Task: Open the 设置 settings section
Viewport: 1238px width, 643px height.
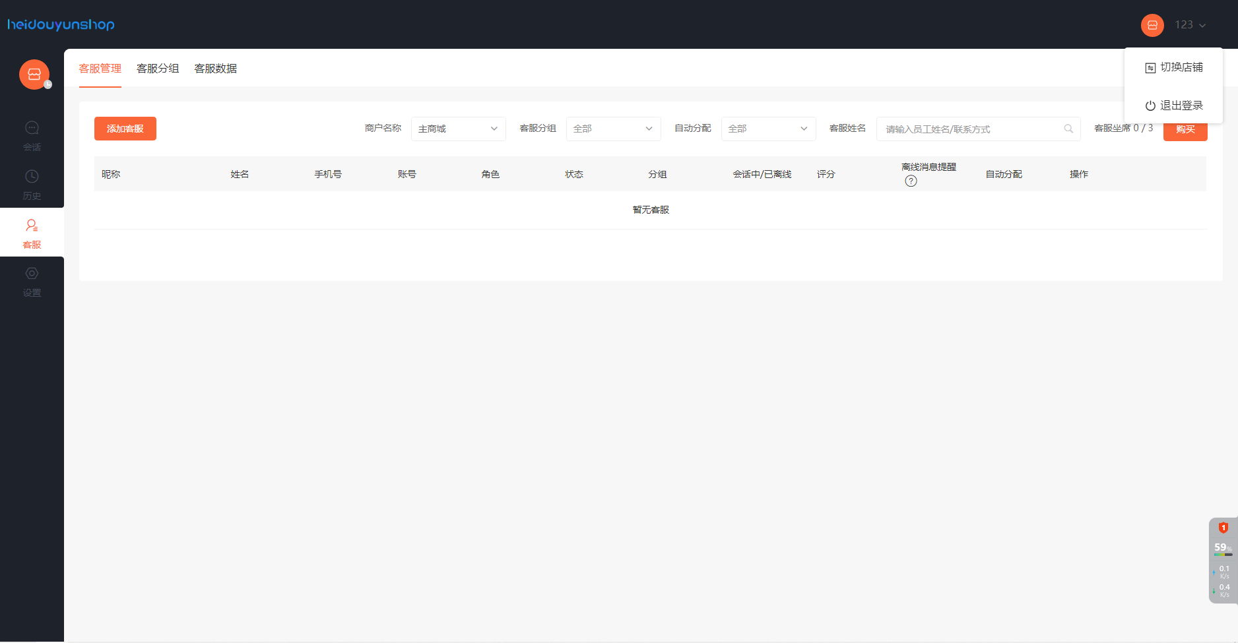Action: click(x=32, y=282)
